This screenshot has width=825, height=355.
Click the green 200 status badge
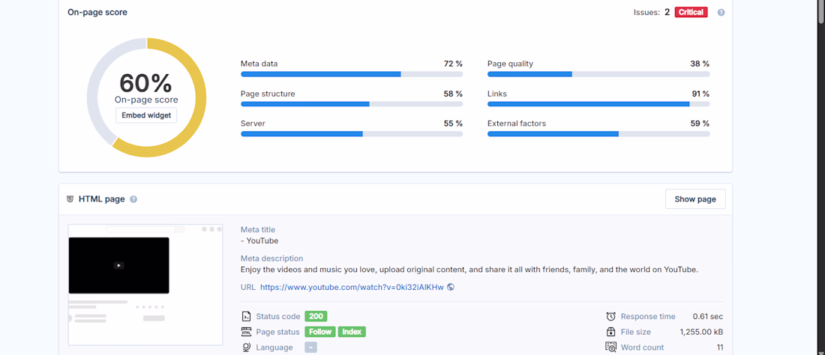pyautogui.click(x=316, y=316)
